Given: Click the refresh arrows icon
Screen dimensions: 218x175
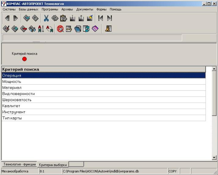Looking at the screenshot, I should 86,29.
